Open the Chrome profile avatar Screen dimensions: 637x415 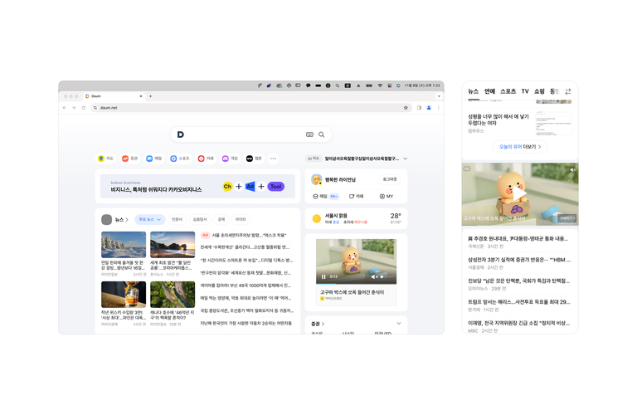pyautogui.click(x=429, y=108)
